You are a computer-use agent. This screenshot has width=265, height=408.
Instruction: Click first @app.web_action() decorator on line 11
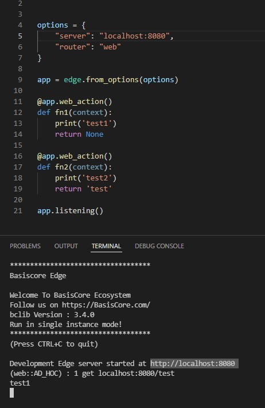[75, 102]
